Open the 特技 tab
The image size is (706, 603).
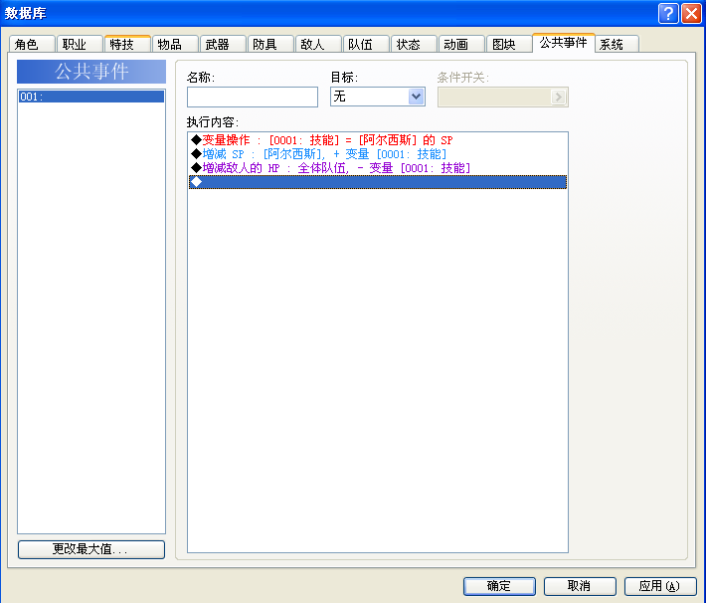127,44
